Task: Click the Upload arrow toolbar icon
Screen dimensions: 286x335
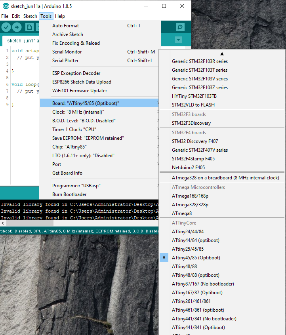Action: pos(17,27)
